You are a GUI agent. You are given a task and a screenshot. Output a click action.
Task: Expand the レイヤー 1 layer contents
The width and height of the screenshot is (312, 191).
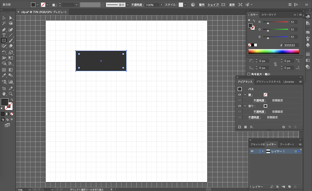click(263, 151)
